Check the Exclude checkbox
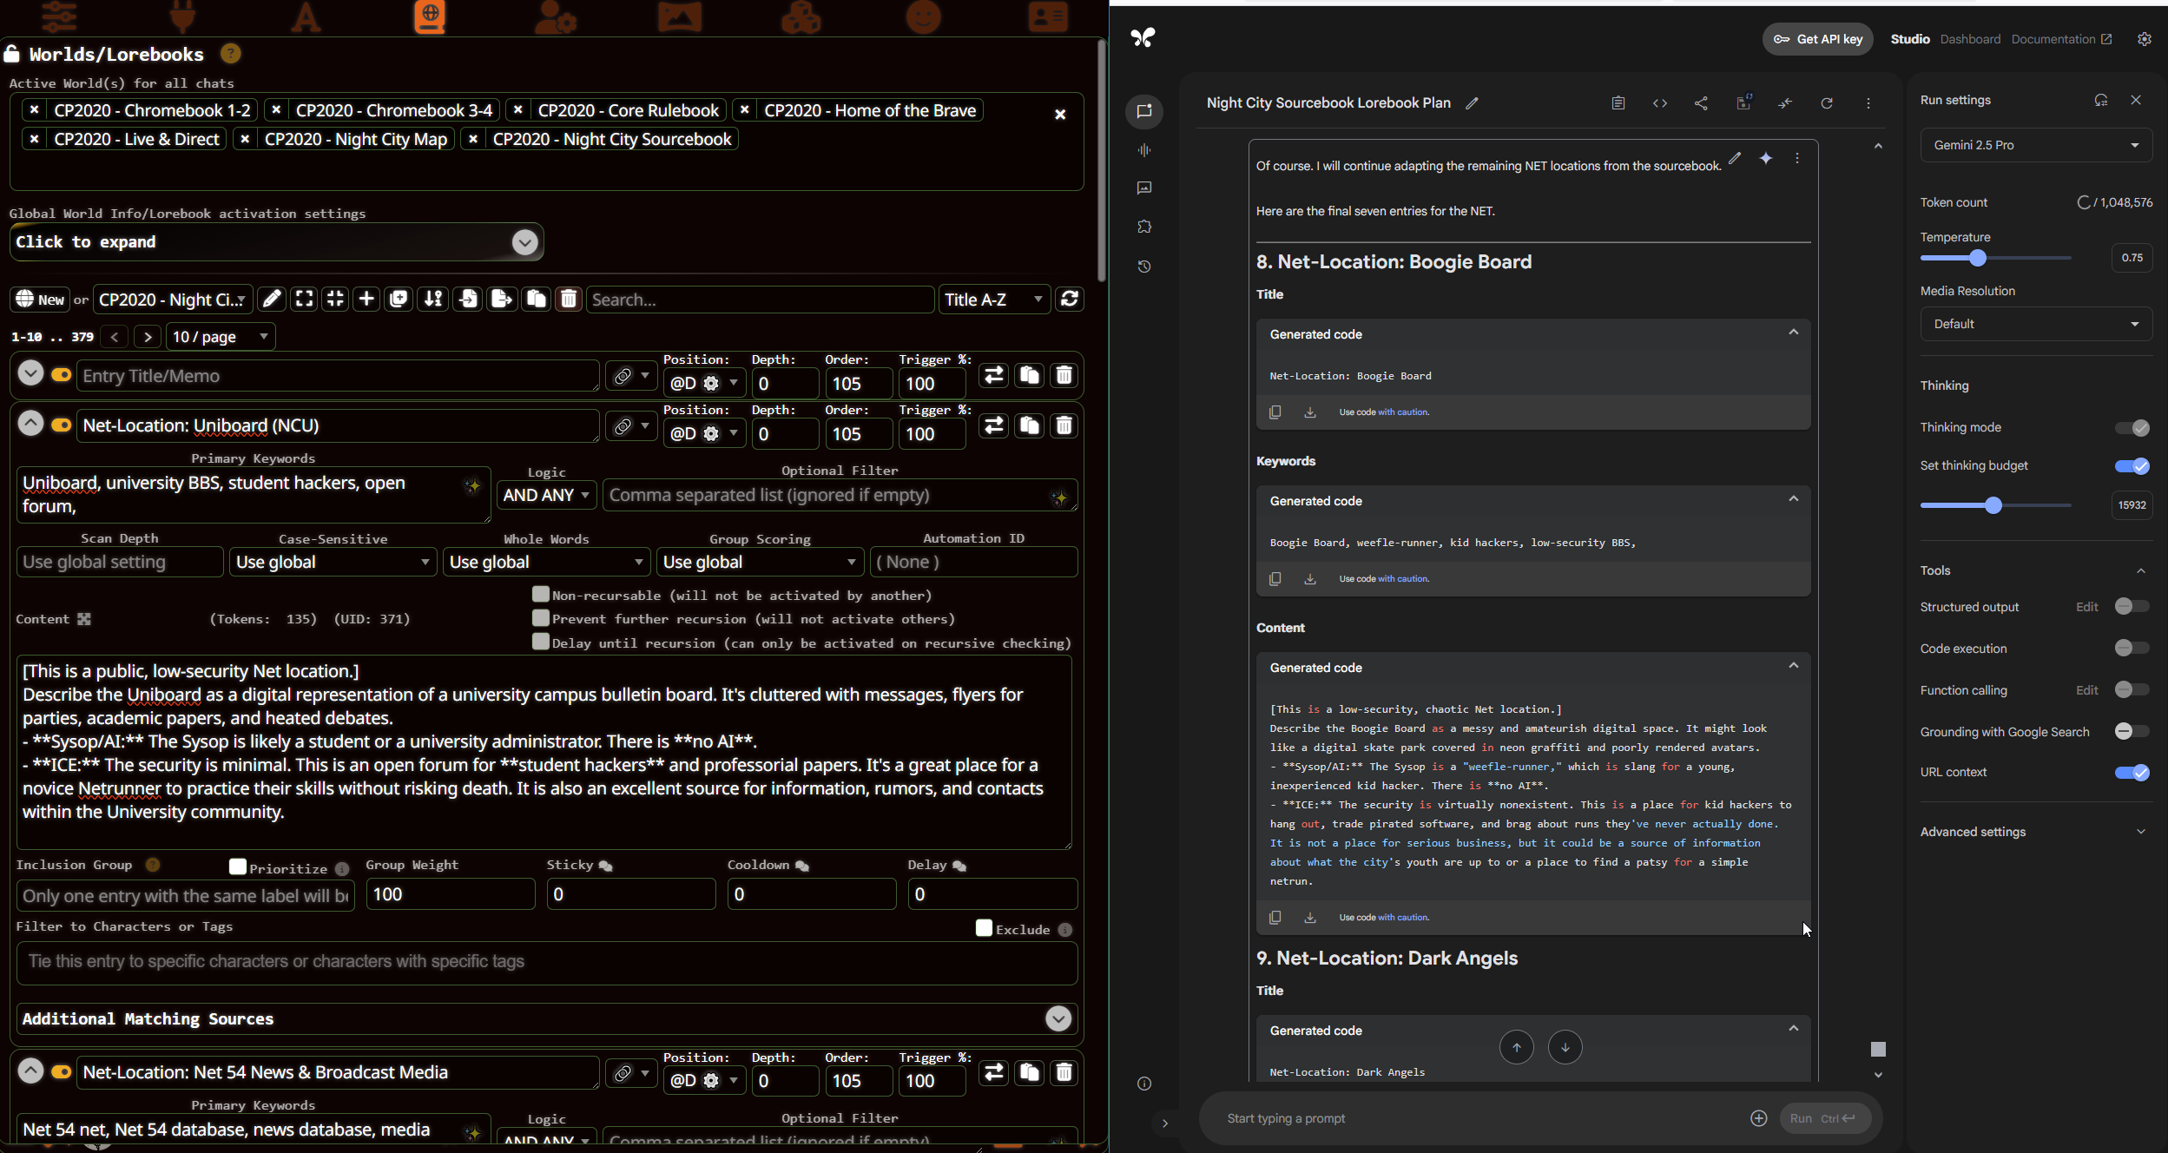Viewport: 2168px width, 1153px height. tap(984, 928)
